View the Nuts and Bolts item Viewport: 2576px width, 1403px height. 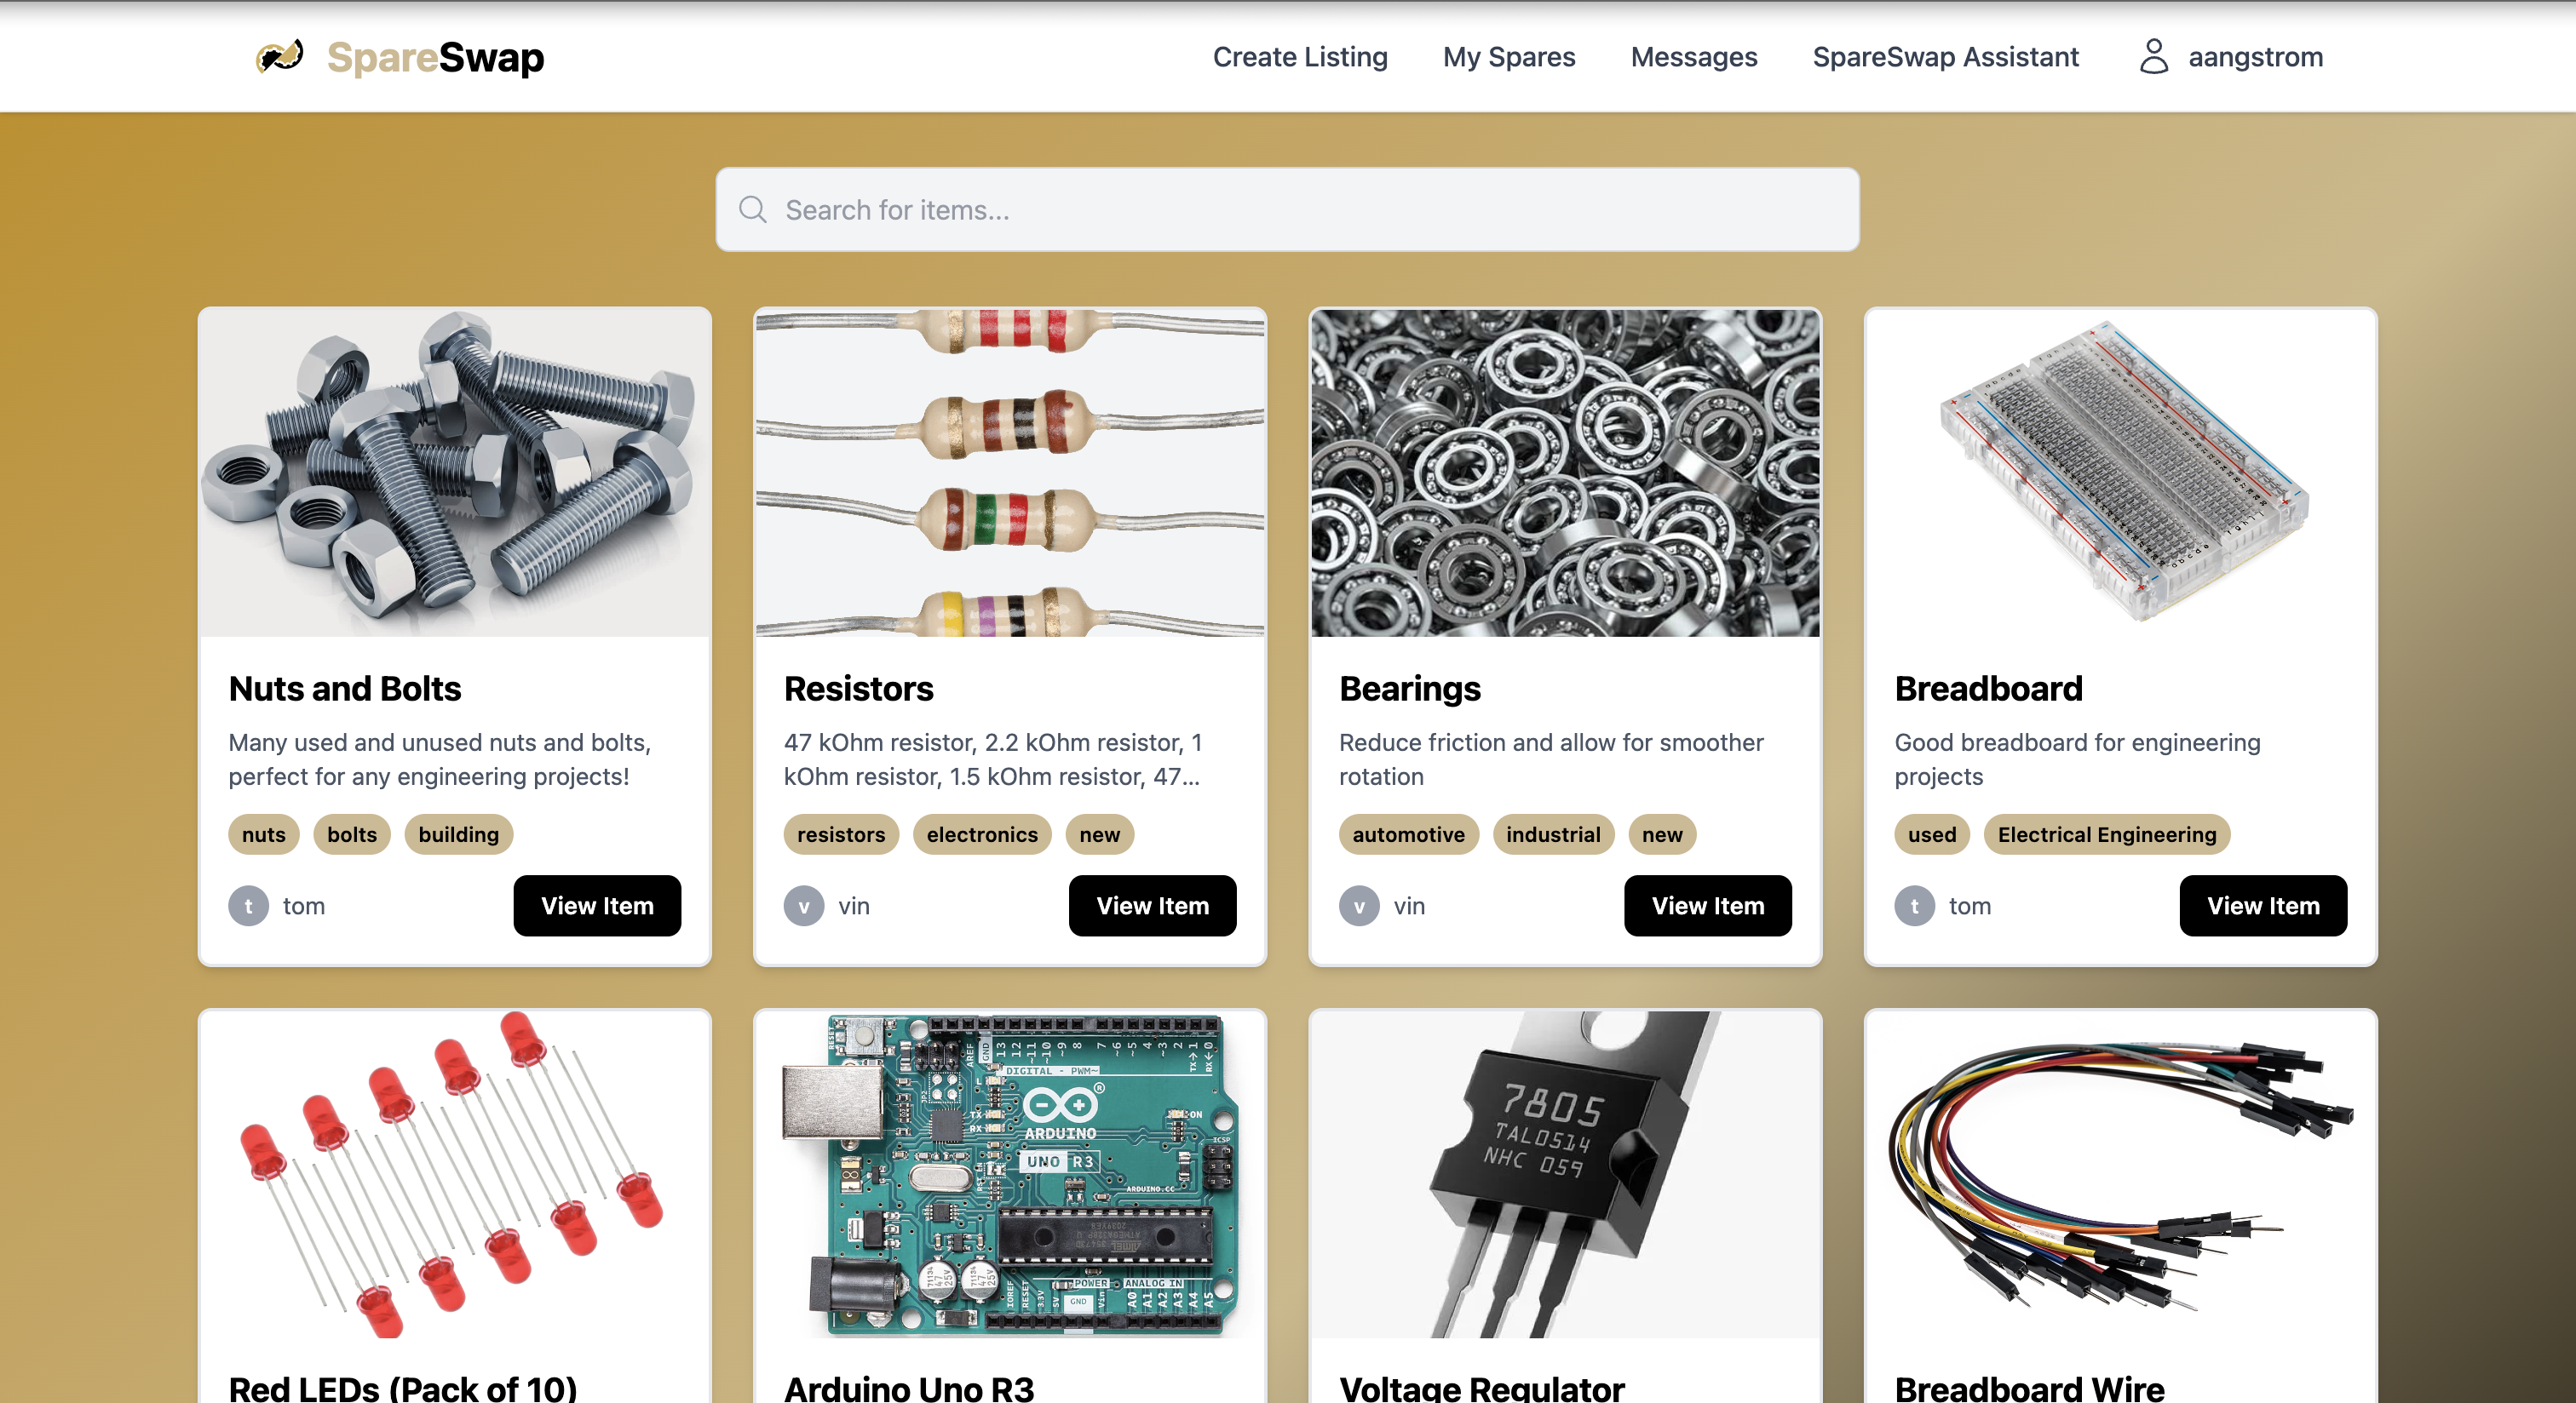597,905
